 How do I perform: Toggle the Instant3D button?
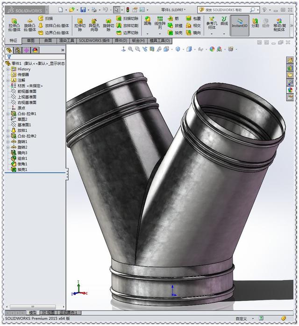[240, 25]
